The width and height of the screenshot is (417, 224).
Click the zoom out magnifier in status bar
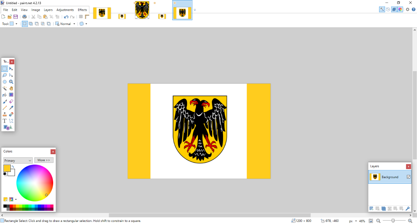click(378, 221)
